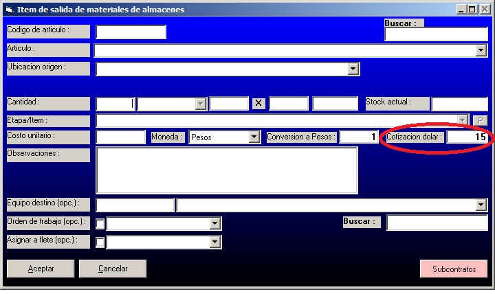Click the Codigo de articulo input field
This screenshot has width=495, height=294.
pyautogui.click(x=131, y=32)
